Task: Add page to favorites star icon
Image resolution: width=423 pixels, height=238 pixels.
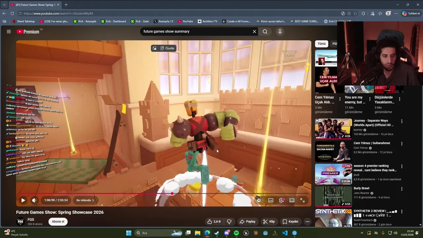Action: click(356, 14)
